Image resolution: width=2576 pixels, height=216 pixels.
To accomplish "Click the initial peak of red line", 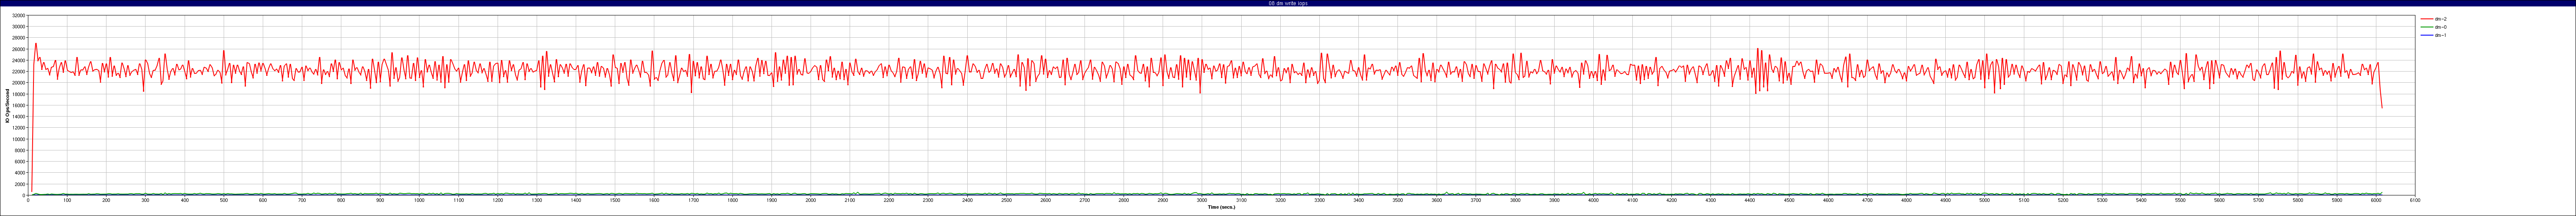I will point(36,43).
